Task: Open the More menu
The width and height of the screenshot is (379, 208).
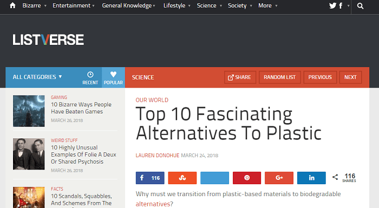Action: (x=265, y=5)
